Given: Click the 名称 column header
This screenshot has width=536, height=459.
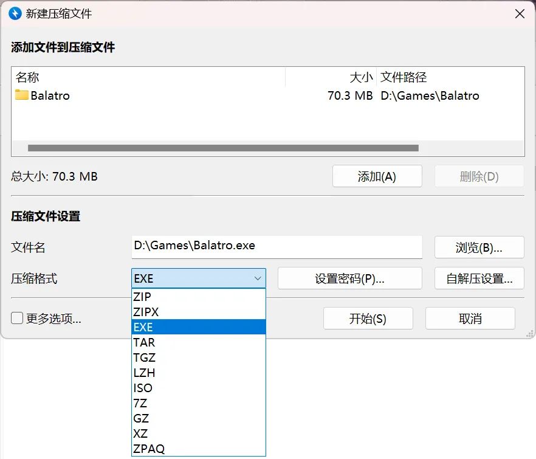Looking at the screenshot, I should click(148, 77).
